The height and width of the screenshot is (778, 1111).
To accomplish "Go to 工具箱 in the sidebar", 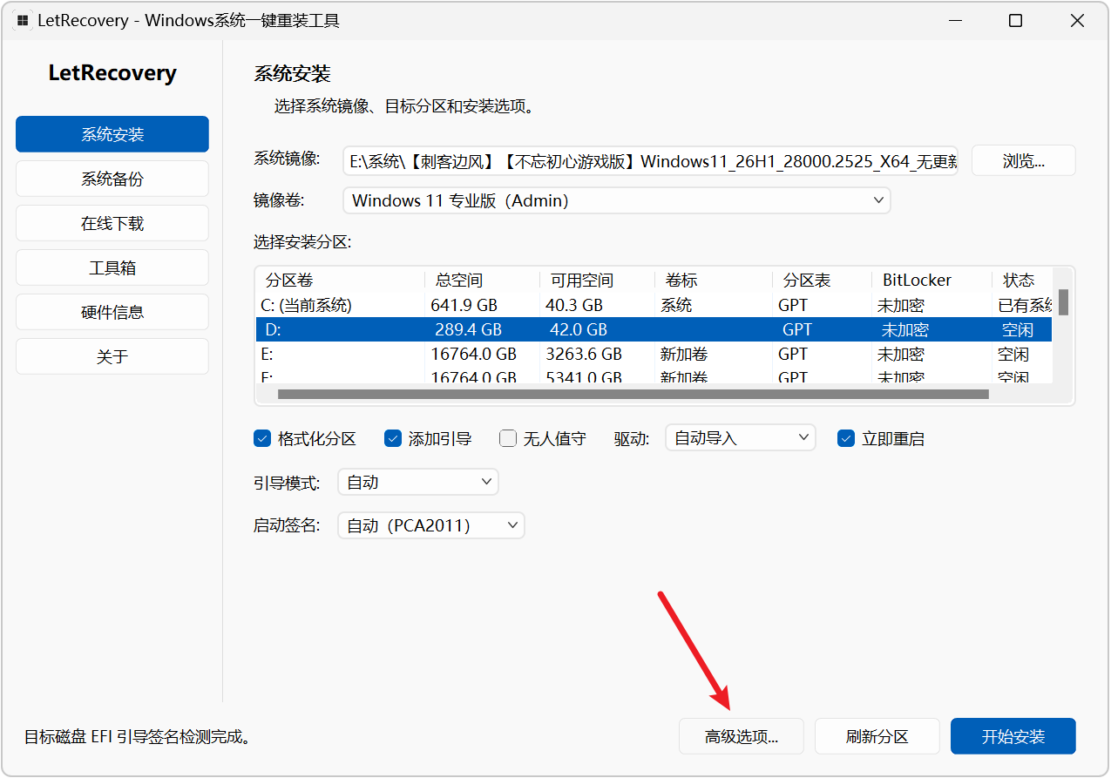I will click(x=112, y=267).
